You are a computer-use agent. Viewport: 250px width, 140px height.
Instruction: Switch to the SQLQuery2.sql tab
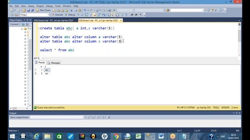54,21
